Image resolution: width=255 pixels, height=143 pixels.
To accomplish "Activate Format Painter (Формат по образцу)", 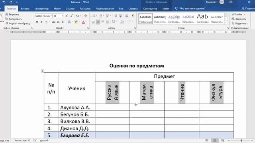I will pos(18,23).
